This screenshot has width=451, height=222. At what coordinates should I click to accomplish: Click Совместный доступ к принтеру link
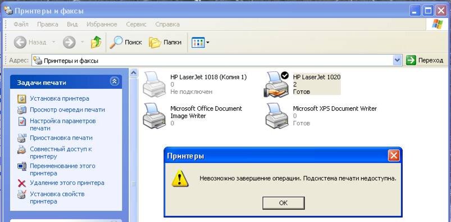tap(61, 153)
